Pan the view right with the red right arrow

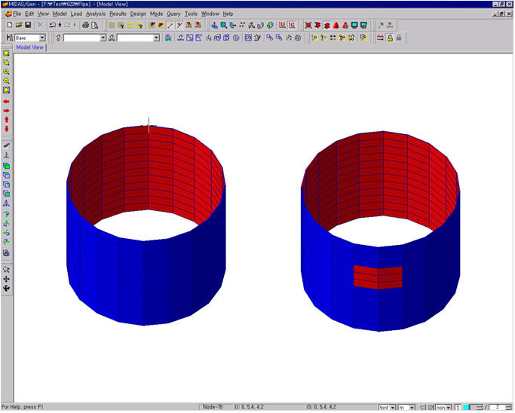[x=6, y=111]
